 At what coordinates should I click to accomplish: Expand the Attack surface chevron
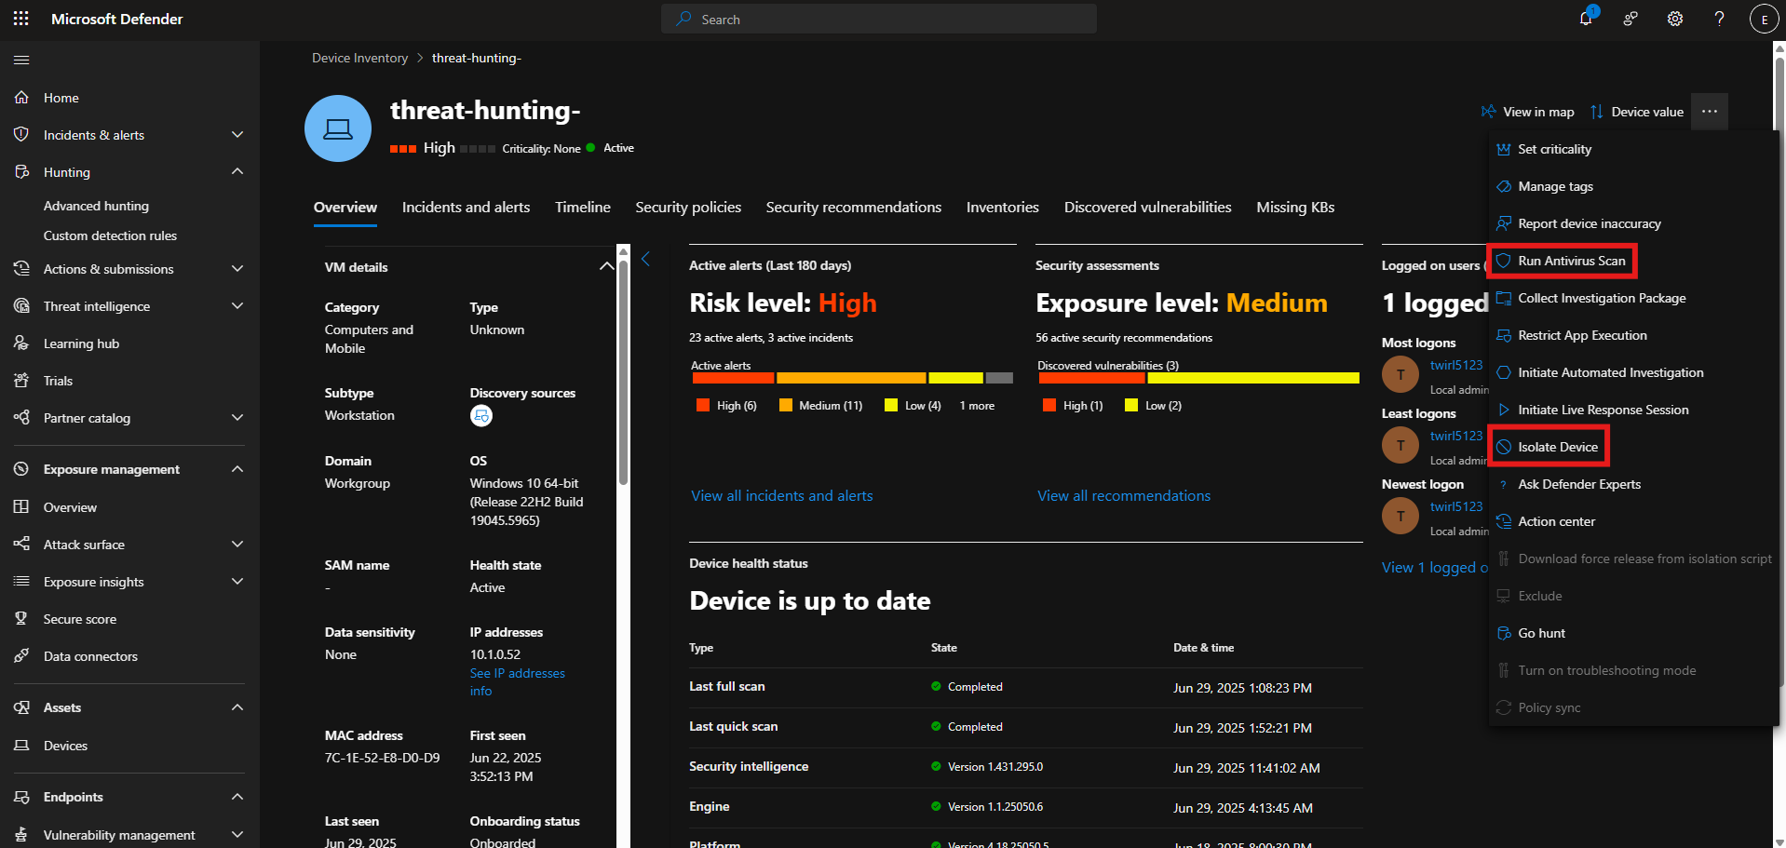(x=237, y=544)
